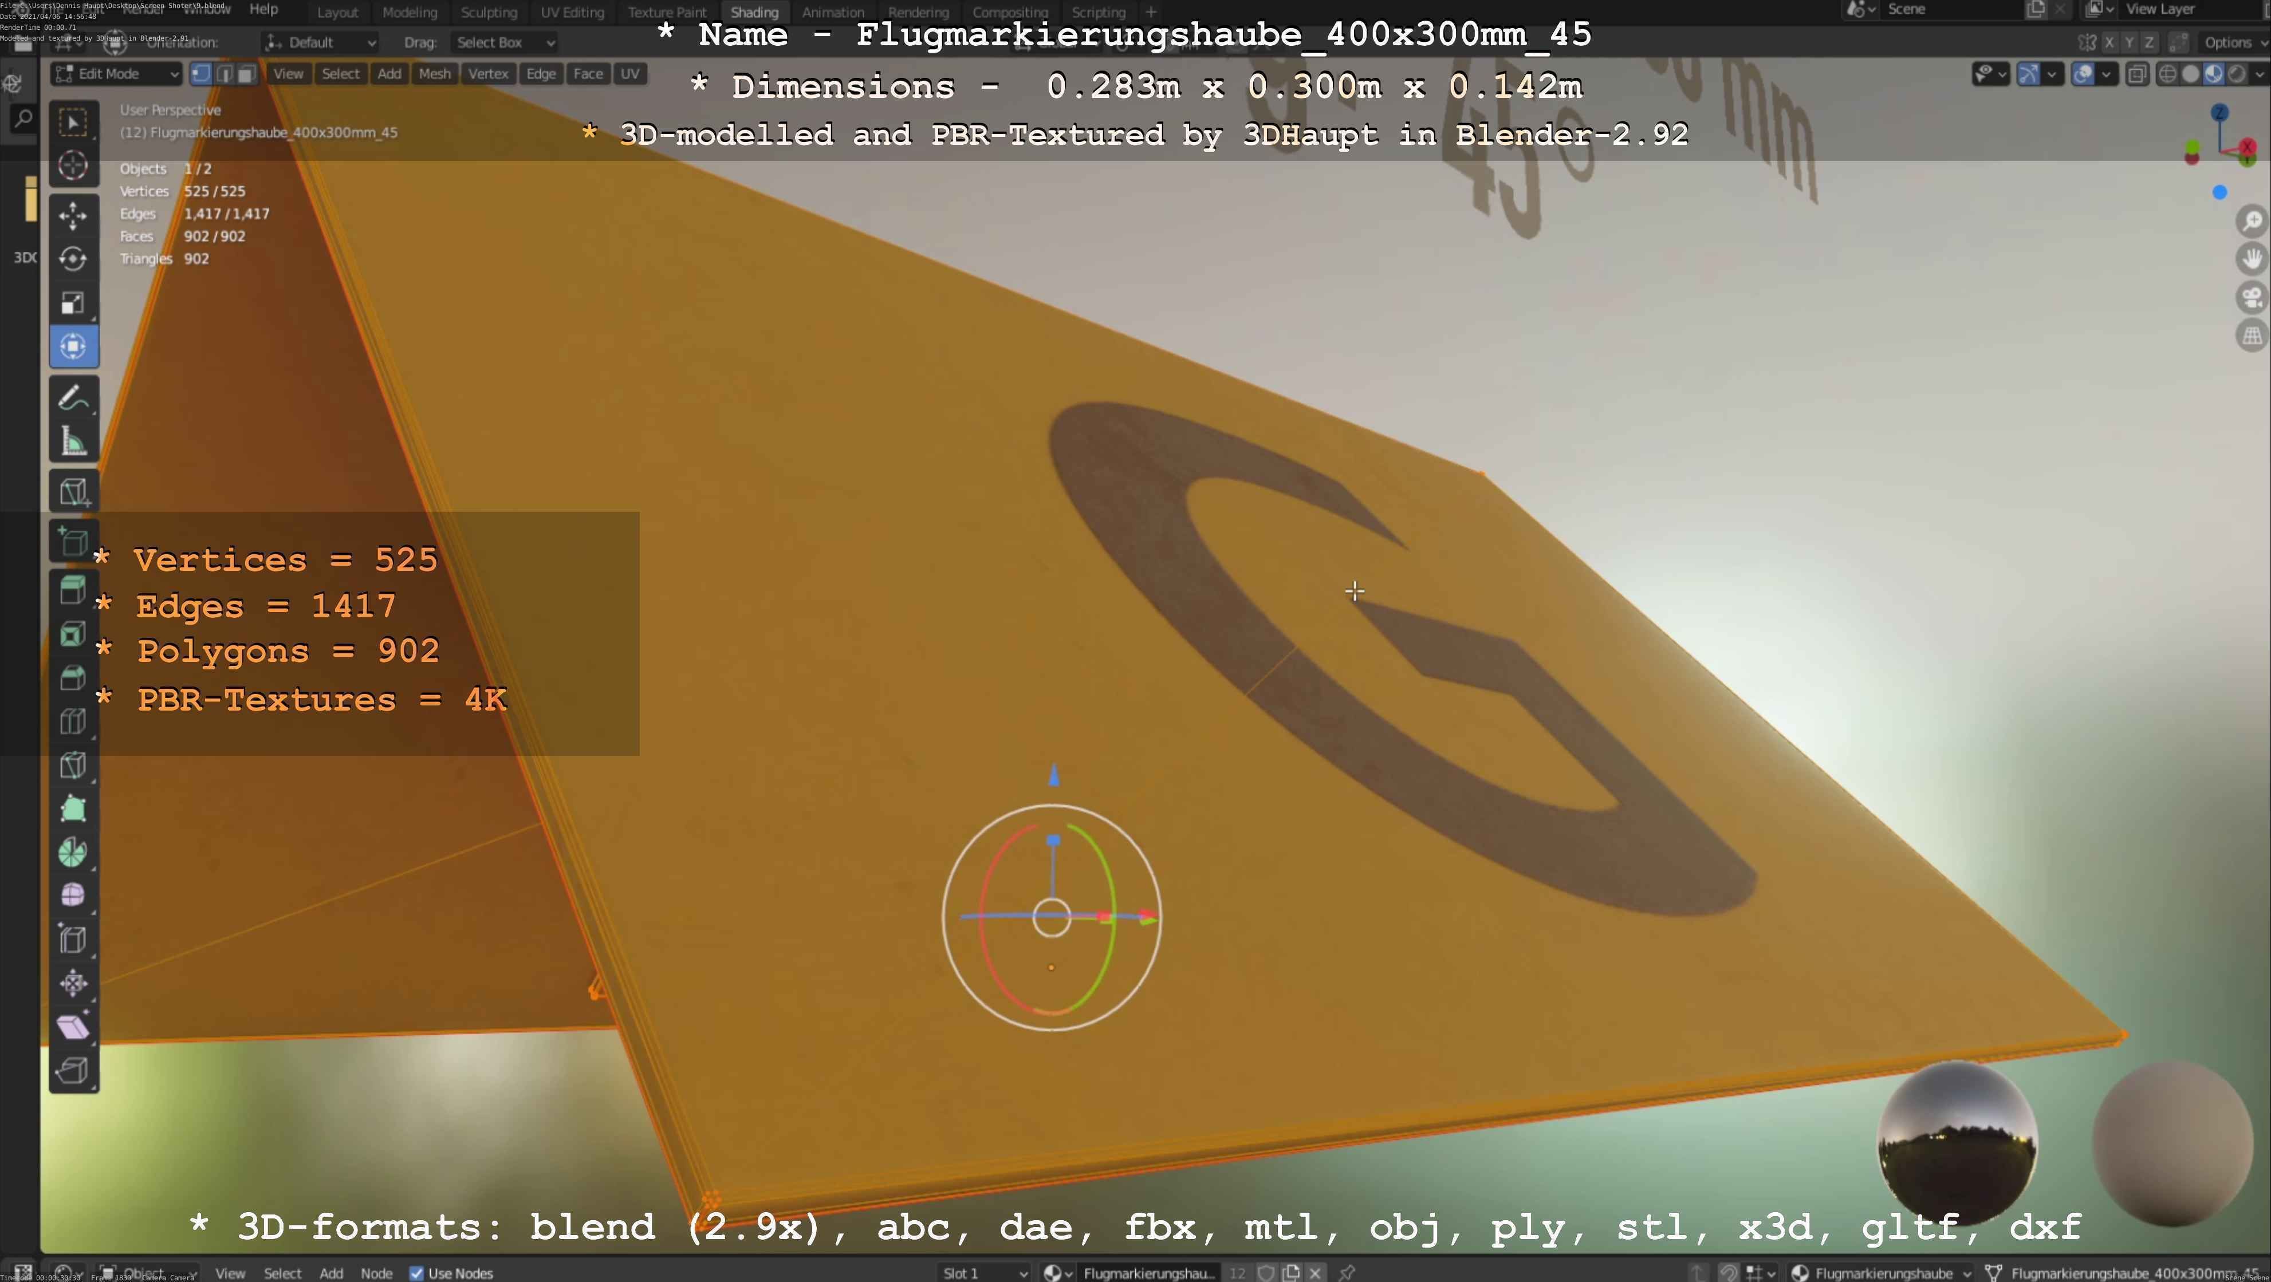
Task: Toggle viewport gizmos display
Action: click(2029, 74)
